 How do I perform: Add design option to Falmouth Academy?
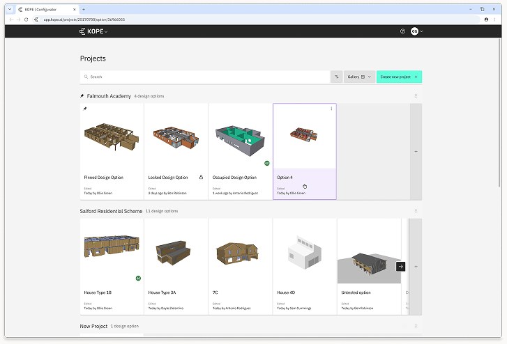pyautogui.click(x=416, y=152)
